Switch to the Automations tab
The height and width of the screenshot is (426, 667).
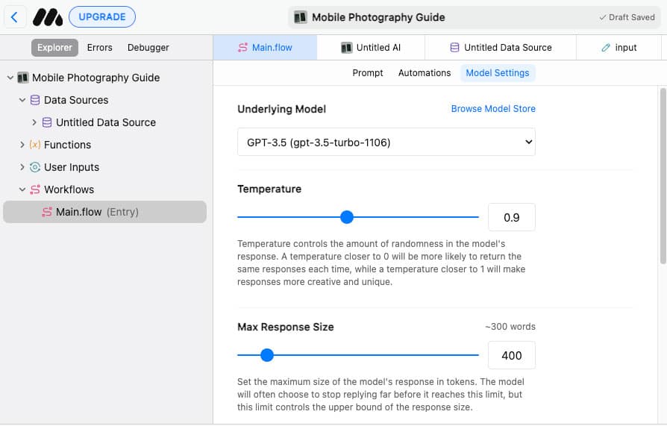click(424, 73)
